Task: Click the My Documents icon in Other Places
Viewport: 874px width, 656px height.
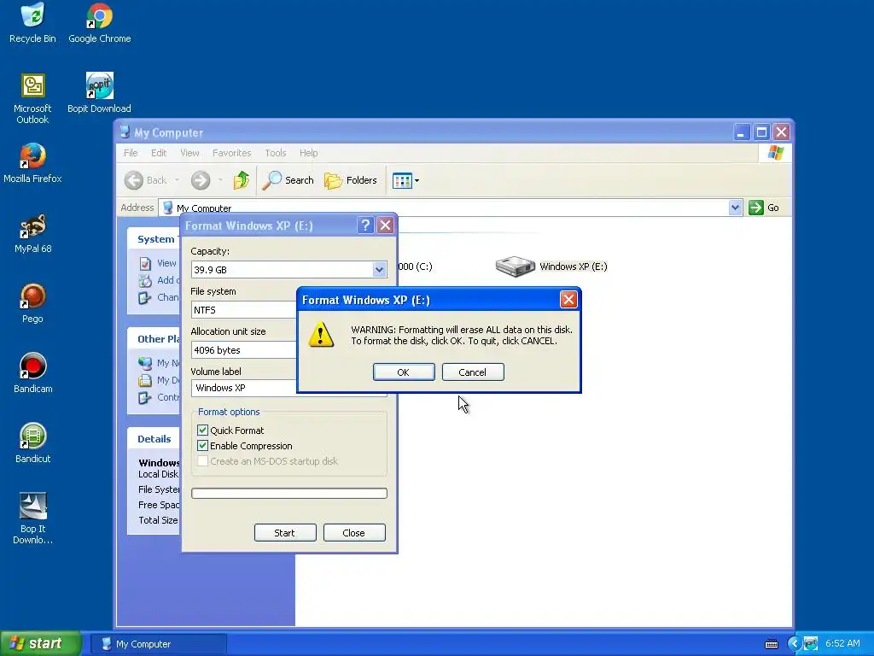Action: pyautogui.click(x=145, y=380)
